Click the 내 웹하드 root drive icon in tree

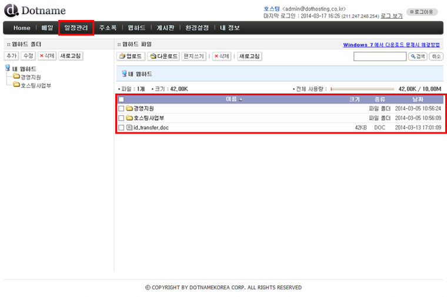click(x=8, y=69)
